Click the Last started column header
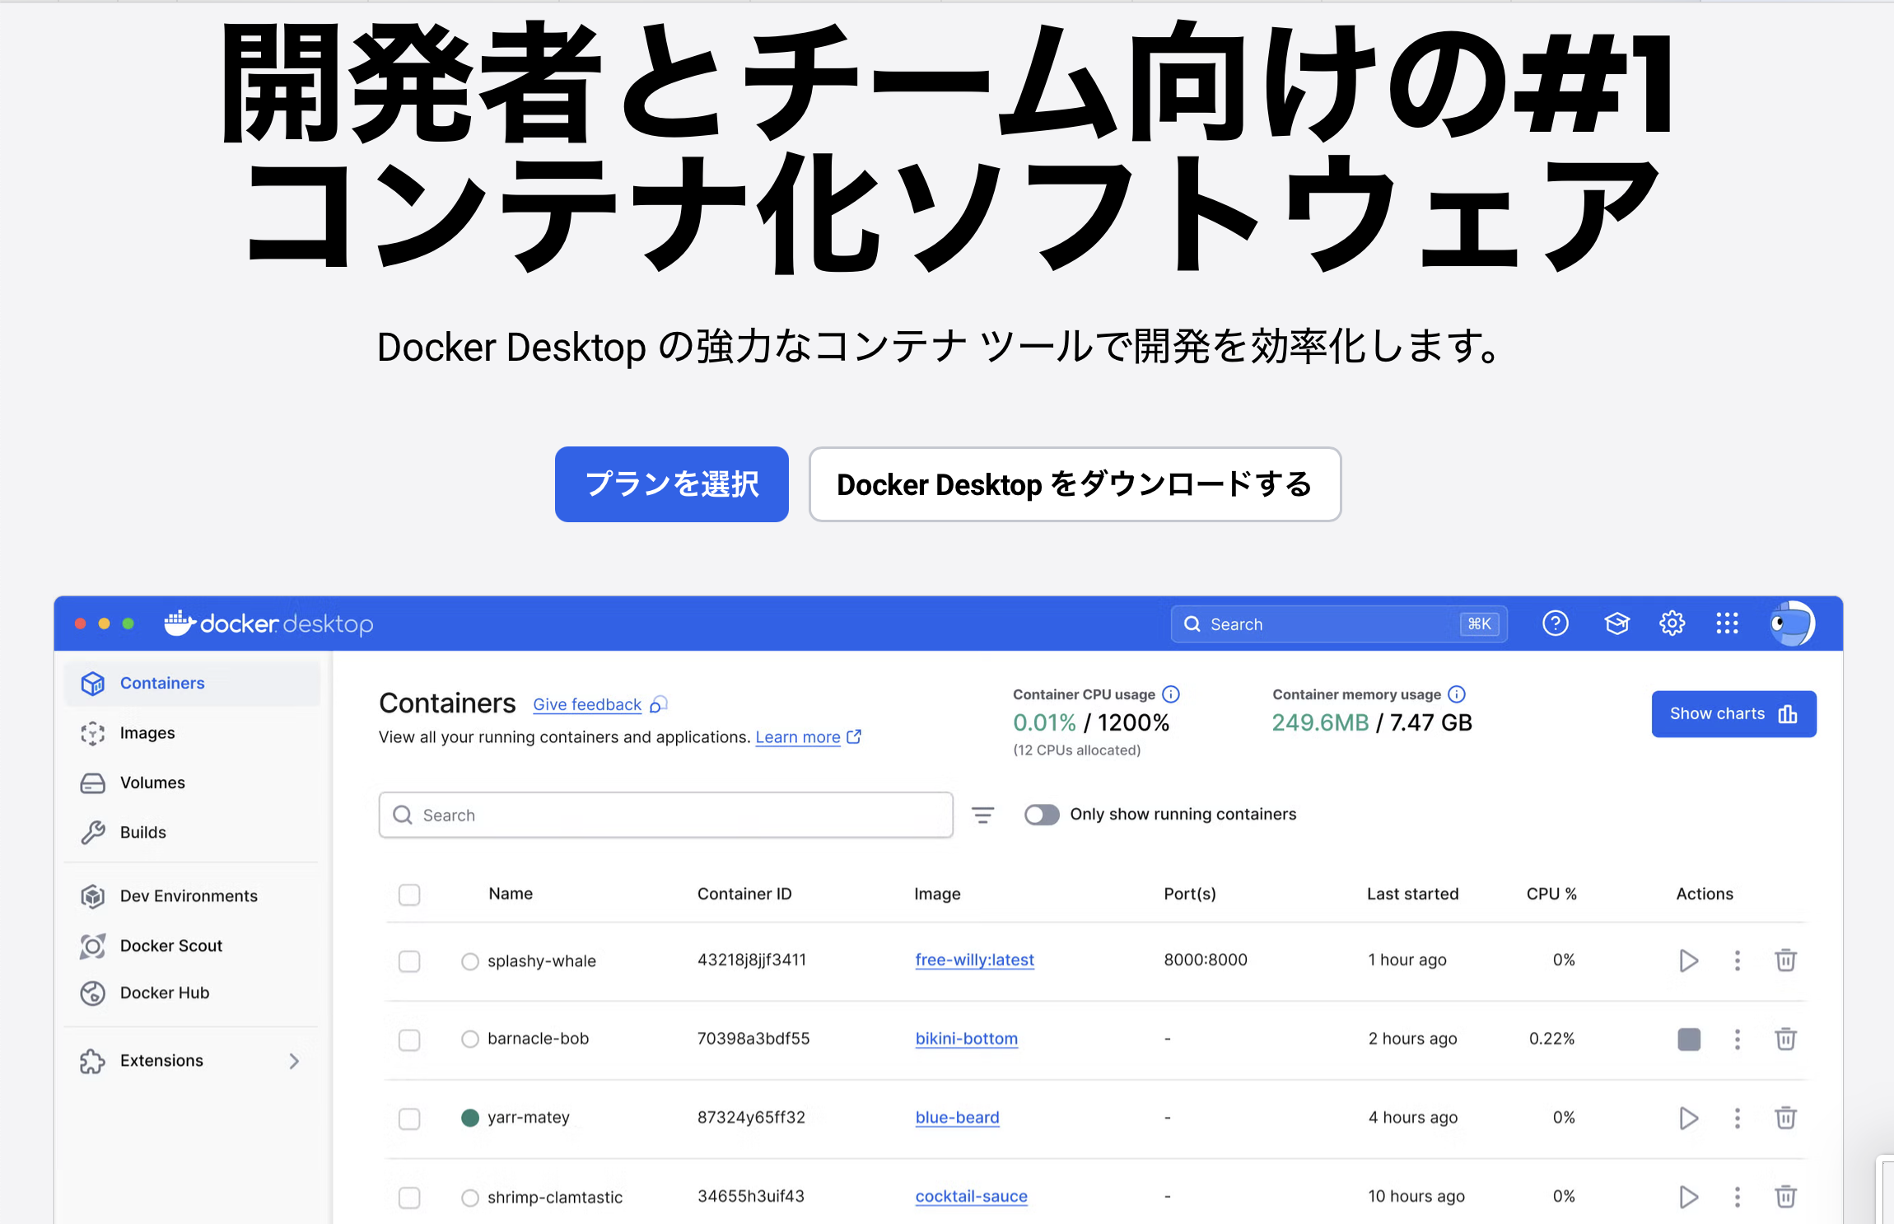Image resolution: width=1894 pixels, height=1224 pixels. (1412, 894)
